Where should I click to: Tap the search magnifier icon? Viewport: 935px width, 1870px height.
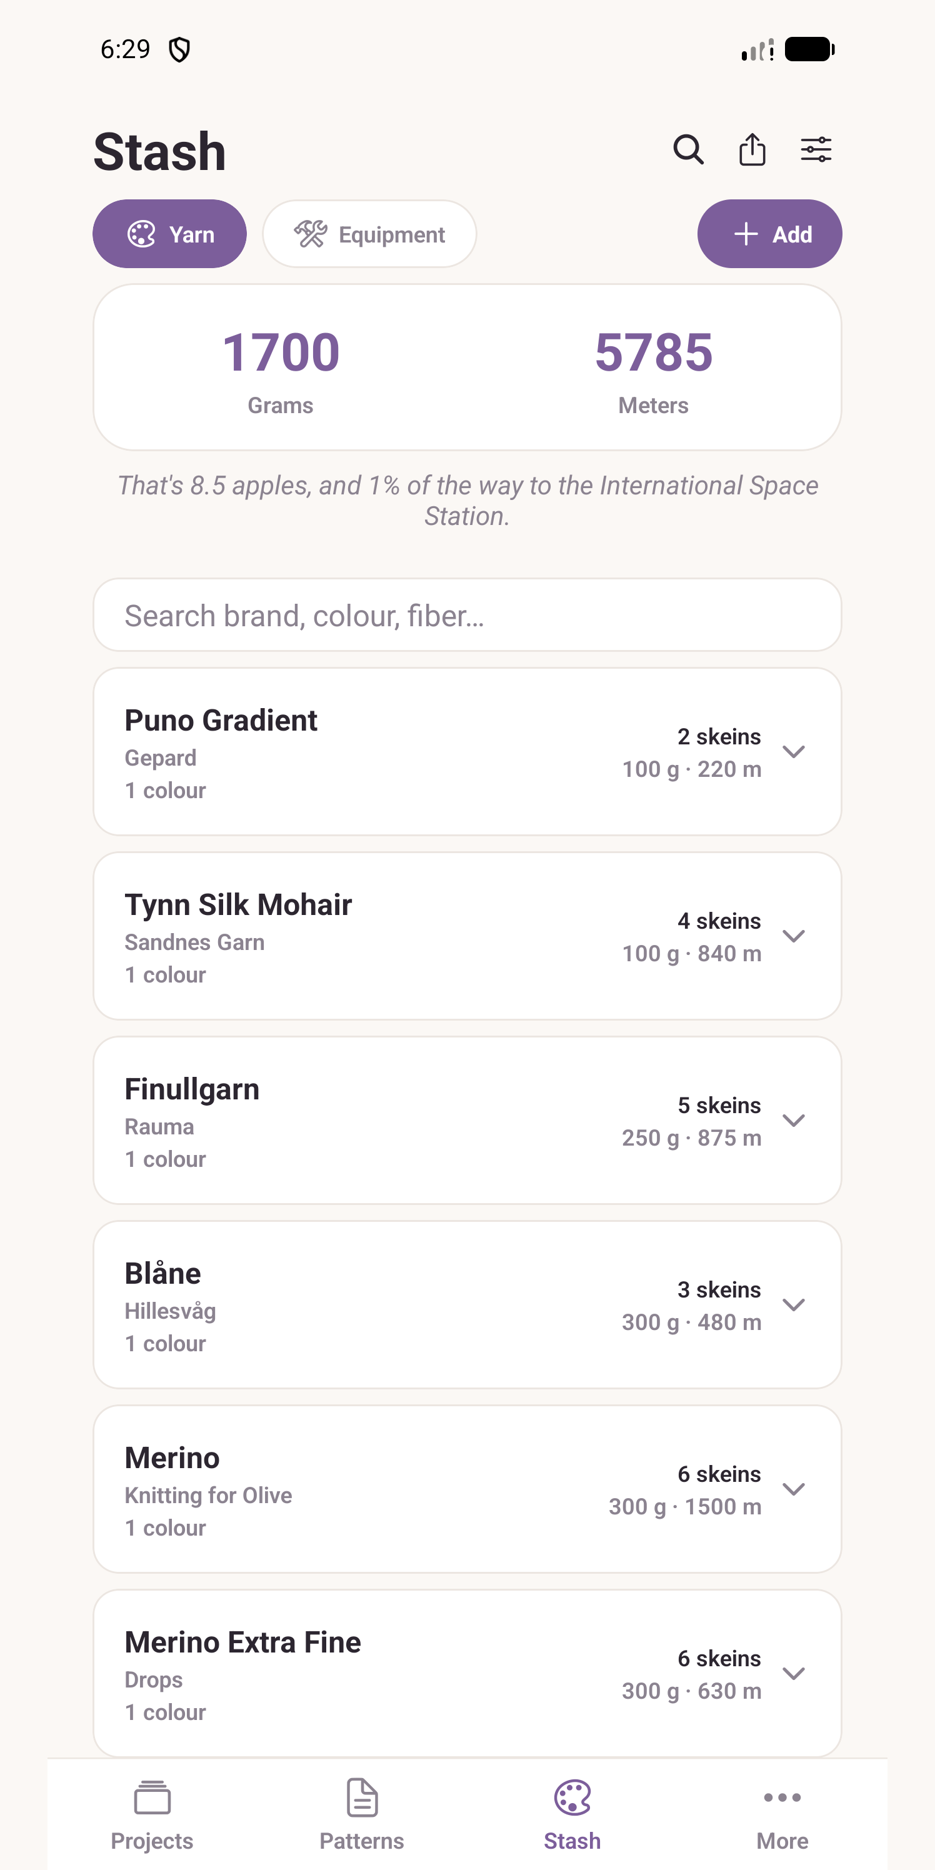pyautogui.click(x=688, y=150)
